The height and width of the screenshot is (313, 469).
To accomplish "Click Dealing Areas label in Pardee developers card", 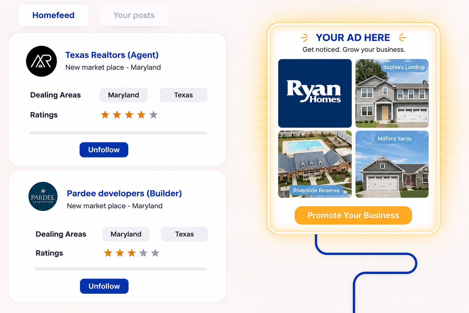I will [61, 234].
